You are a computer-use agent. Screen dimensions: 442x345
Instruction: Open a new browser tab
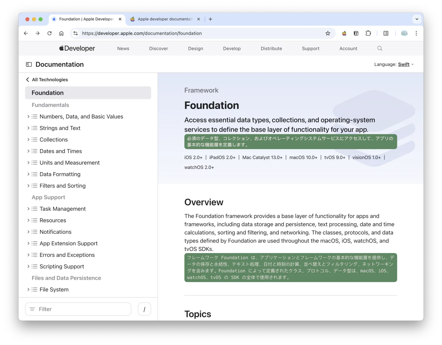pos(210,19)
